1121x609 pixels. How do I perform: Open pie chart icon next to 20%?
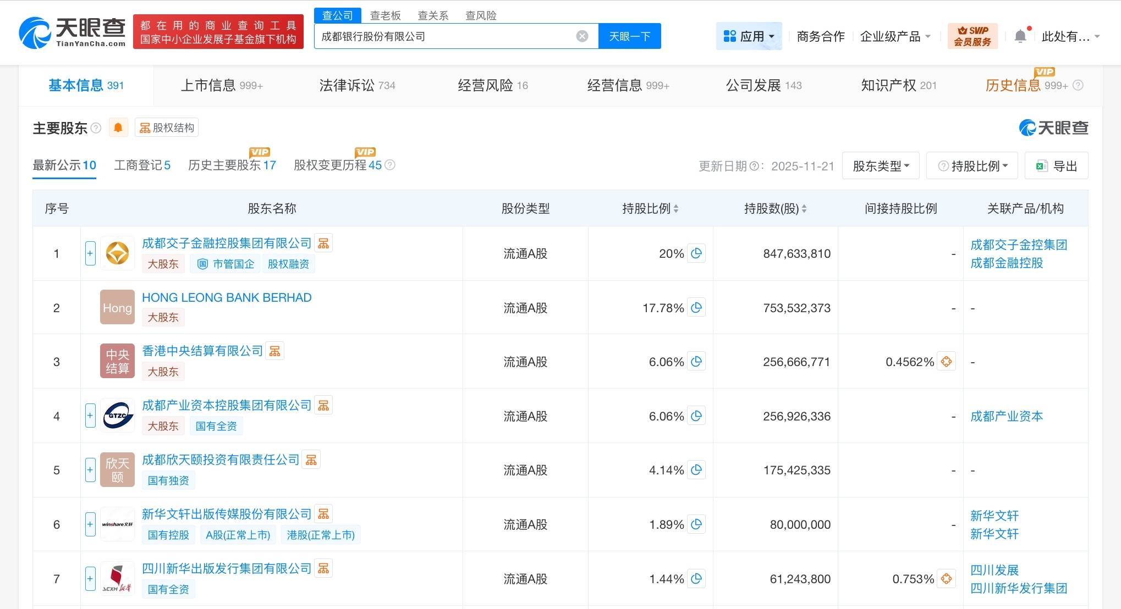point(696,253)
